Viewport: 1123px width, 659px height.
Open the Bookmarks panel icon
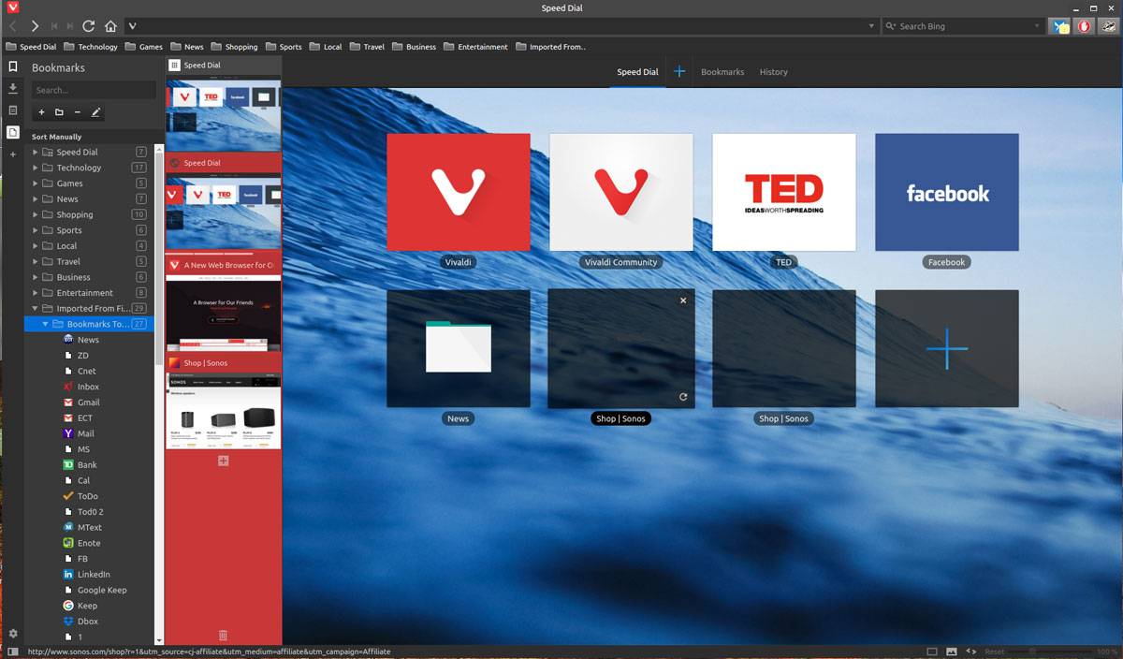12,67
